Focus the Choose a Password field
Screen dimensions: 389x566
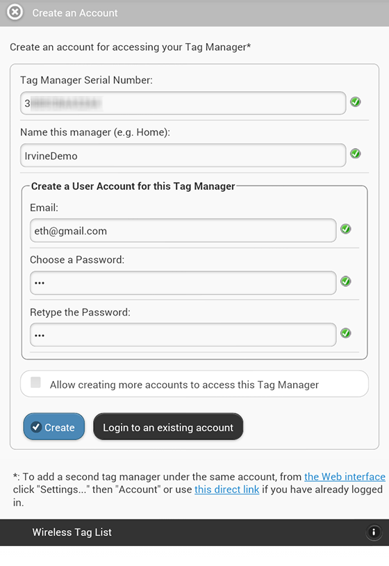click(x=183, y=282)
